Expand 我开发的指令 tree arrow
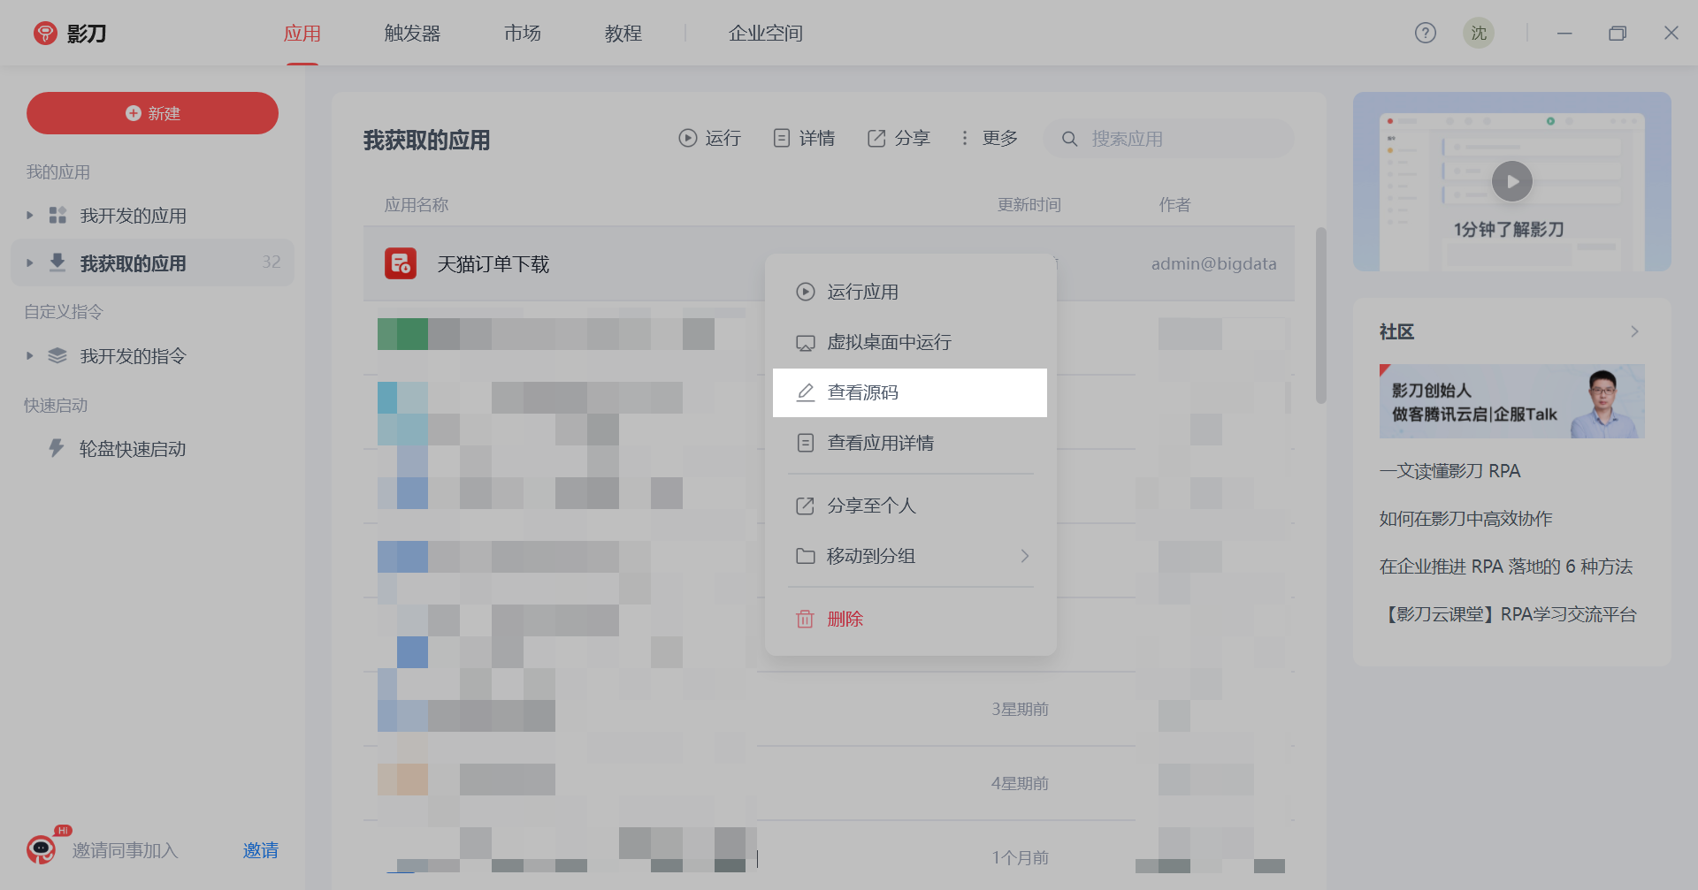 click(30, 355)
